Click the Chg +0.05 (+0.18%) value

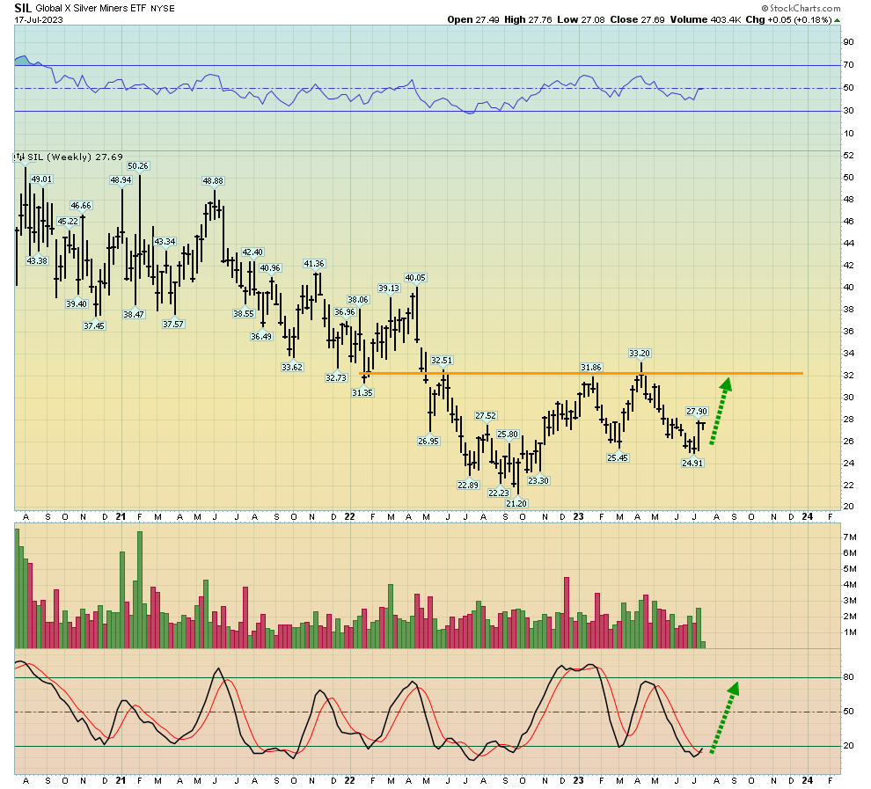(x=788, y=20)
